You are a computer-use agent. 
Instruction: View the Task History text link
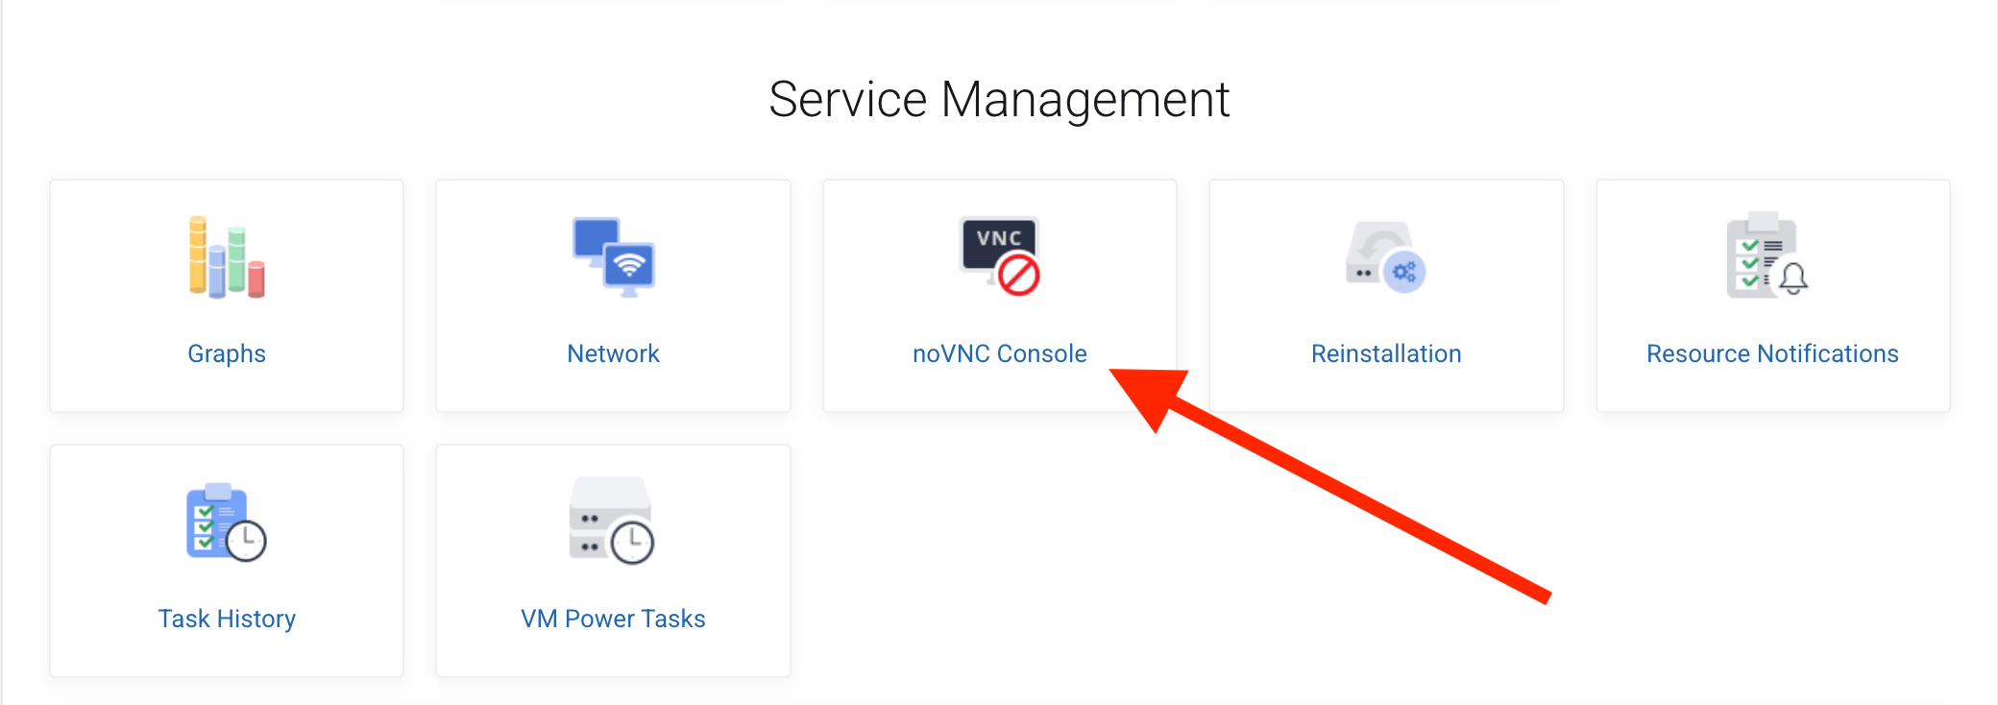pyautogui.click(x=227, y=619)
